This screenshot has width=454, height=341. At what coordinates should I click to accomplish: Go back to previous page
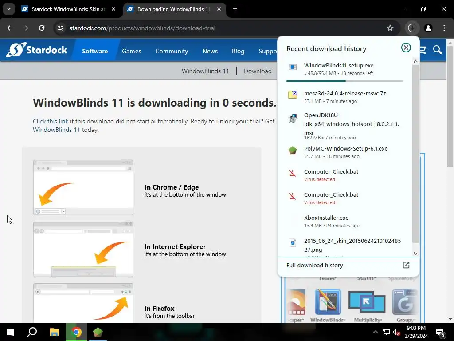click(x=10, y=28)
